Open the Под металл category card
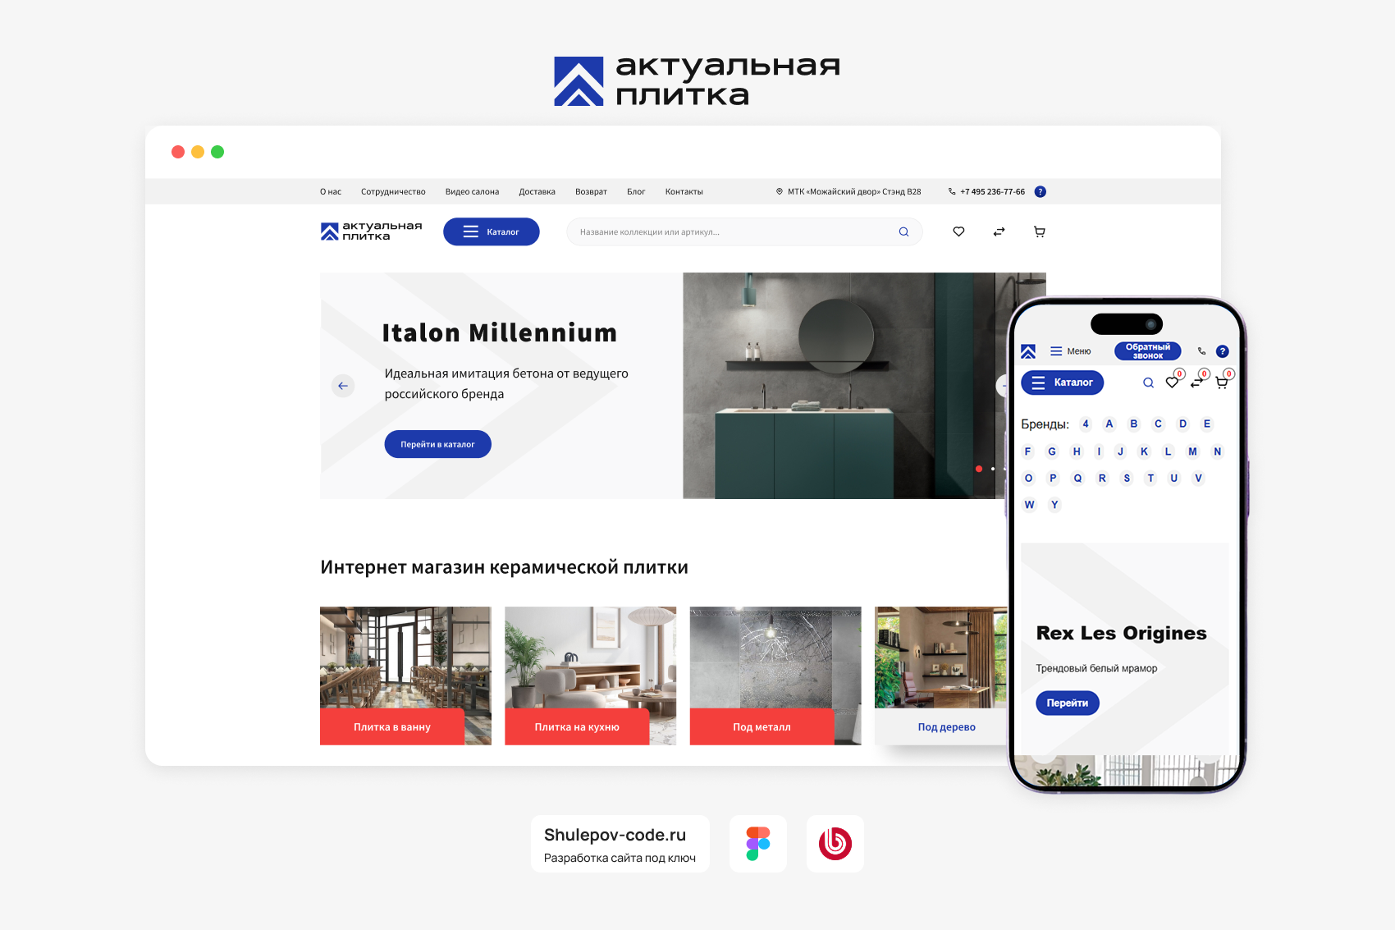The height and width of the screenshot is (930, 1395). [775, 676]
